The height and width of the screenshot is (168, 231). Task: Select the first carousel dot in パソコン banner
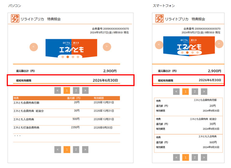pyautogui.click(x=62, y=57)
